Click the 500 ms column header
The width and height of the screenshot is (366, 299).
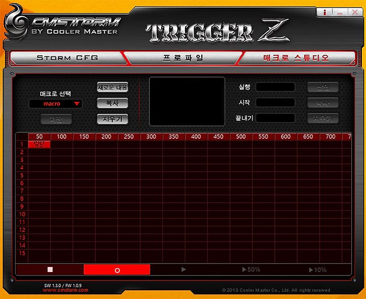pyautogui.click(x=241, y=137)
